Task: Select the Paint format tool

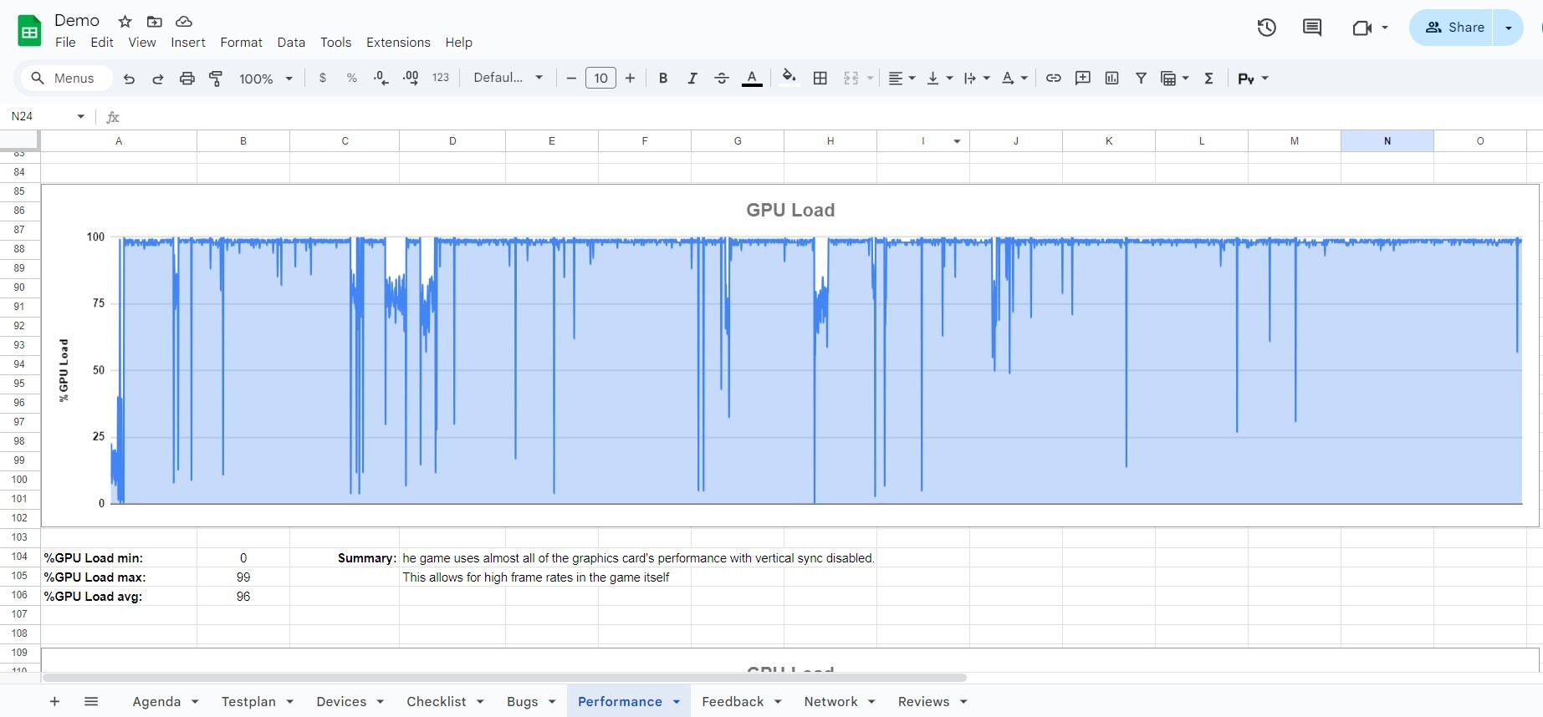Action: 216,79
